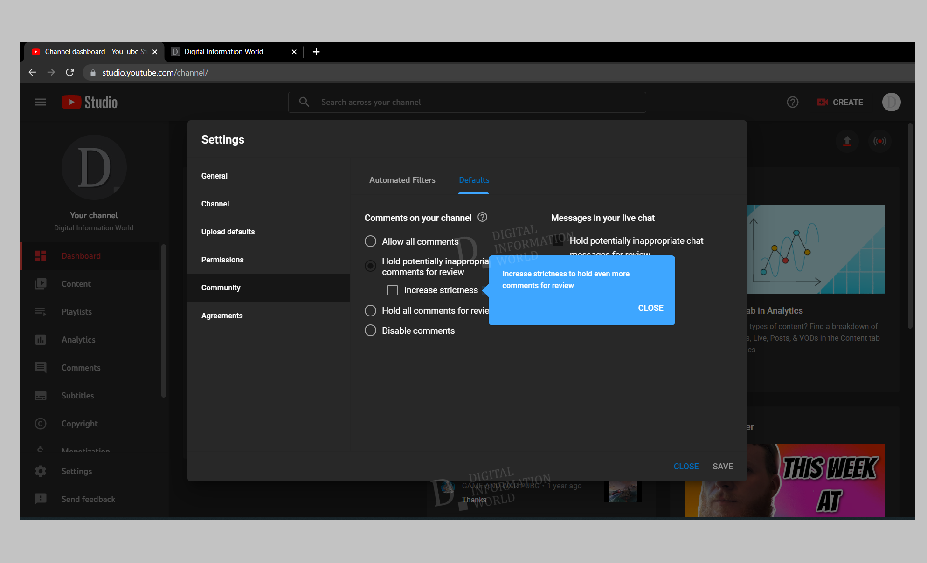Click the Go Live broadcast icon
Screen dimensions: 927x563
(x=879, y=141)
